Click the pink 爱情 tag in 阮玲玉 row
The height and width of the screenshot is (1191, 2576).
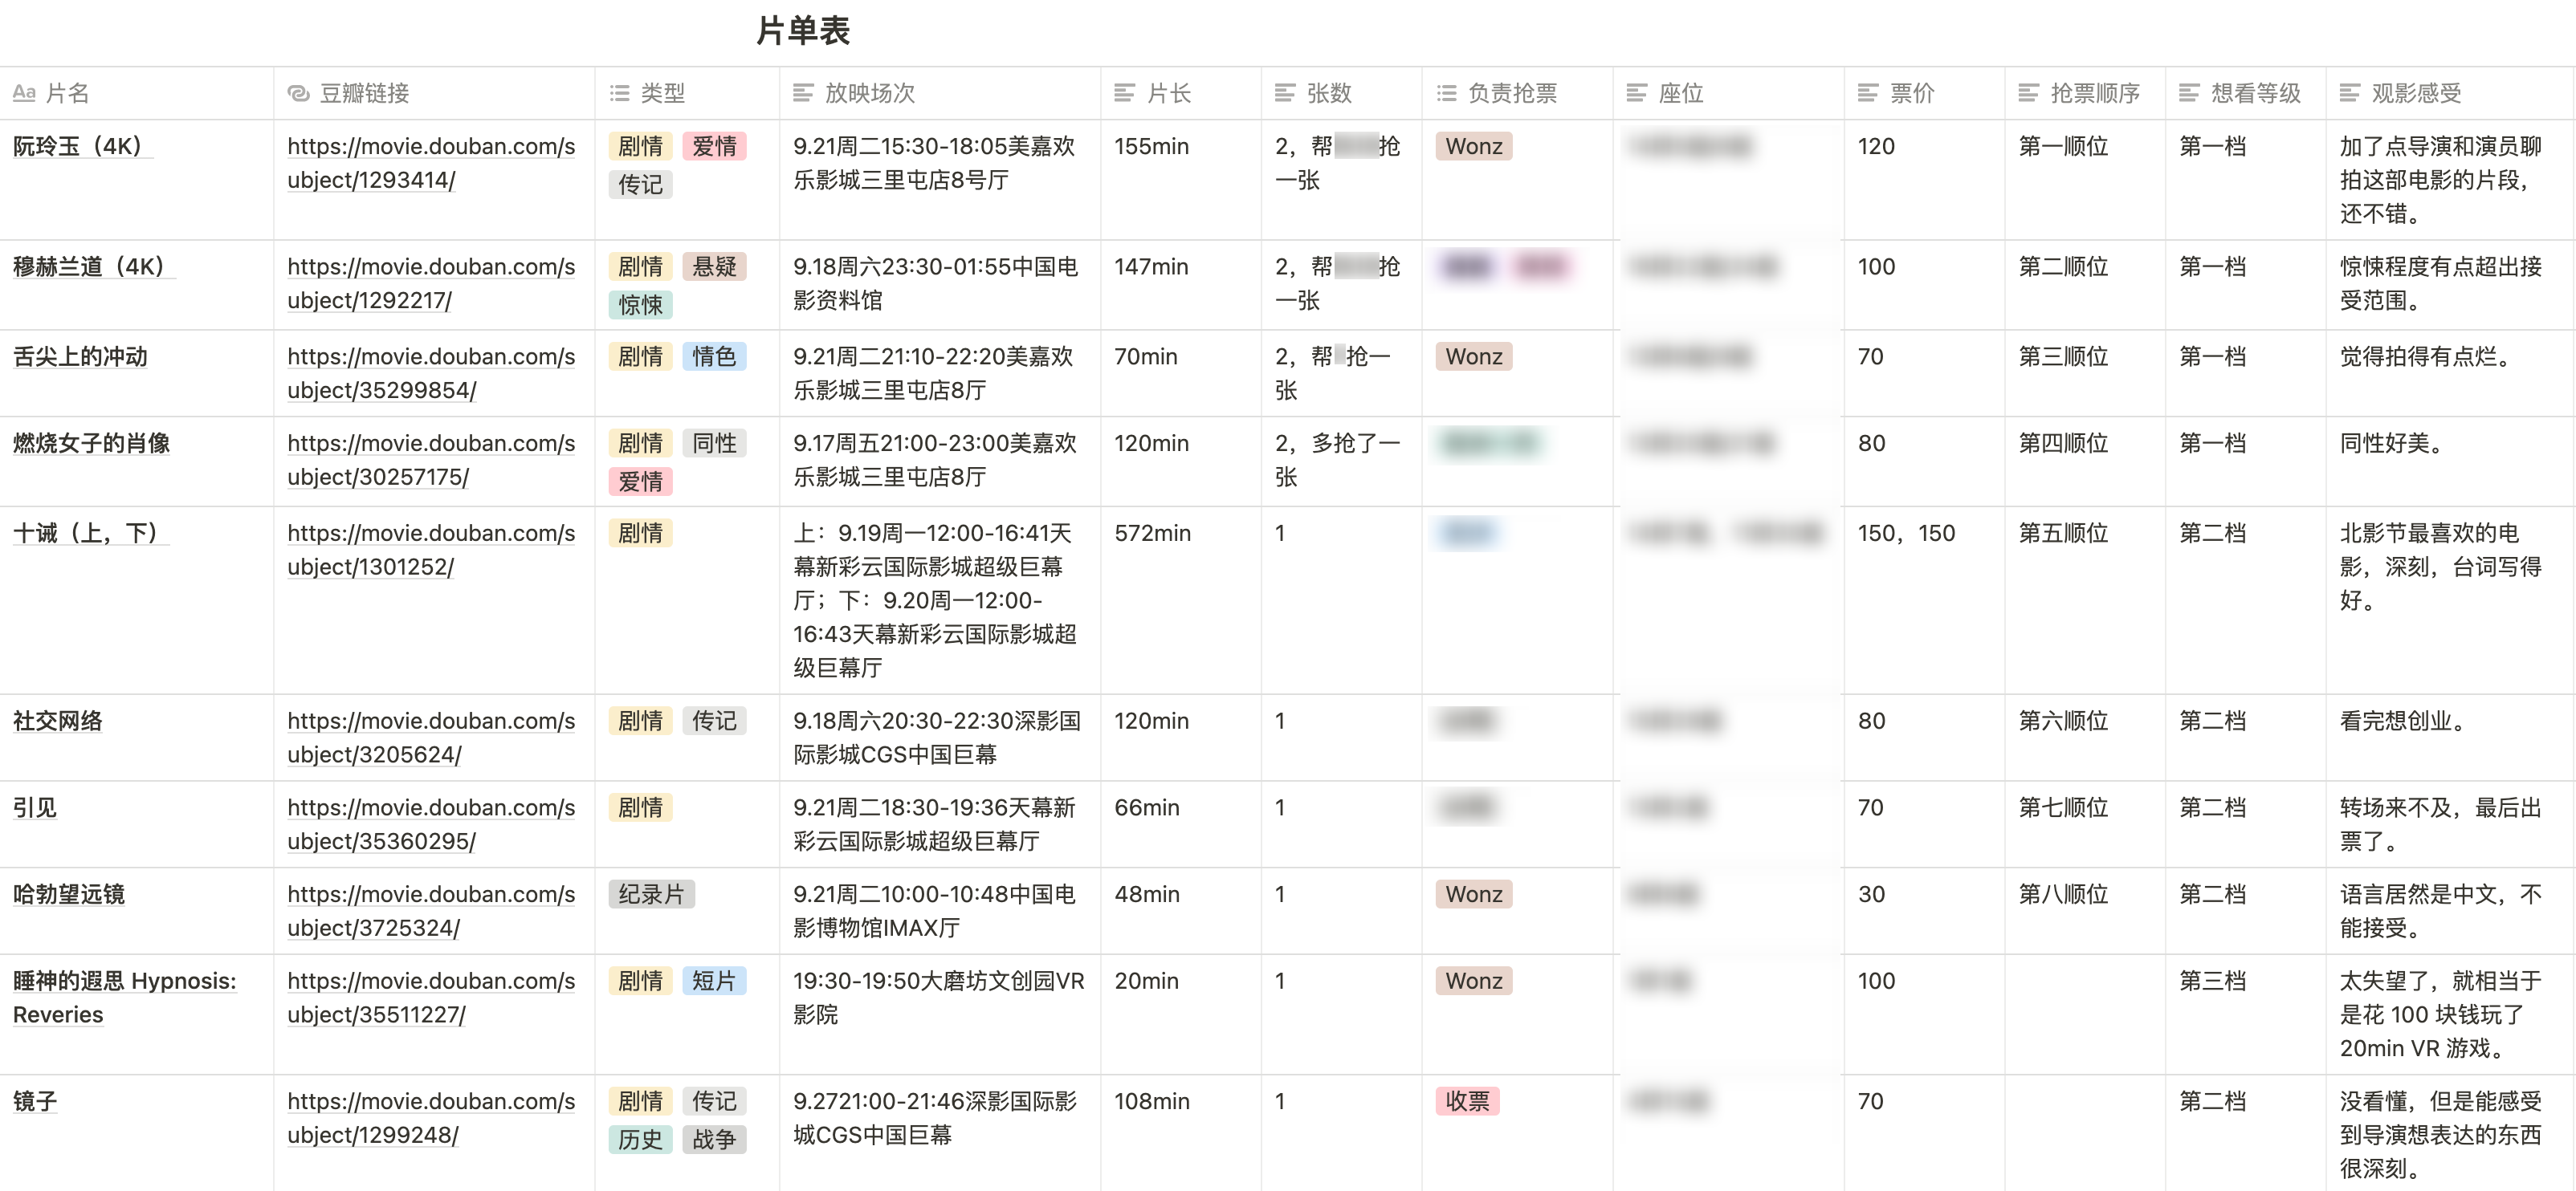coord(714,147)
